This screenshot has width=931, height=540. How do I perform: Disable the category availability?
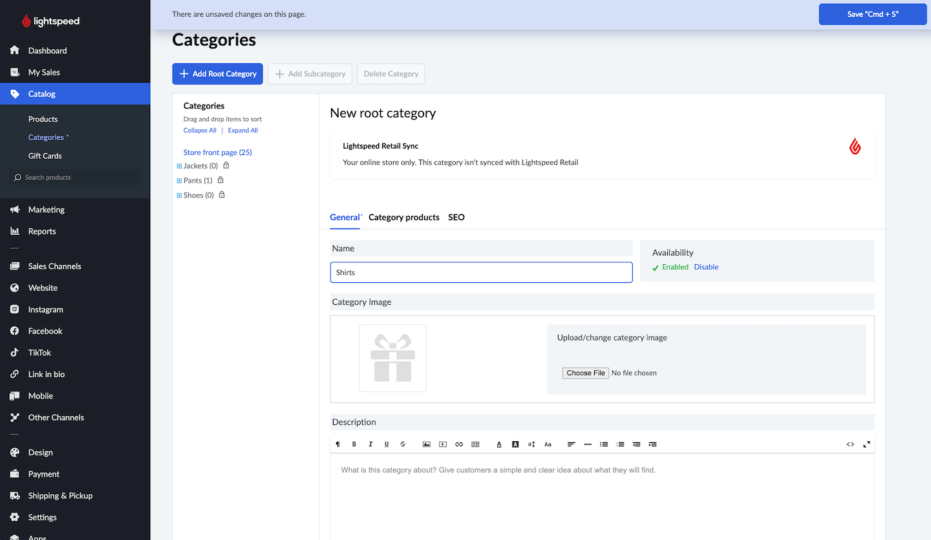(x=706, y=267)
